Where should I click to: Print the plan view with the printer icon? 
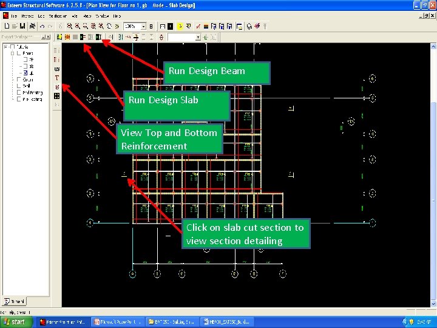coord(32,26)
